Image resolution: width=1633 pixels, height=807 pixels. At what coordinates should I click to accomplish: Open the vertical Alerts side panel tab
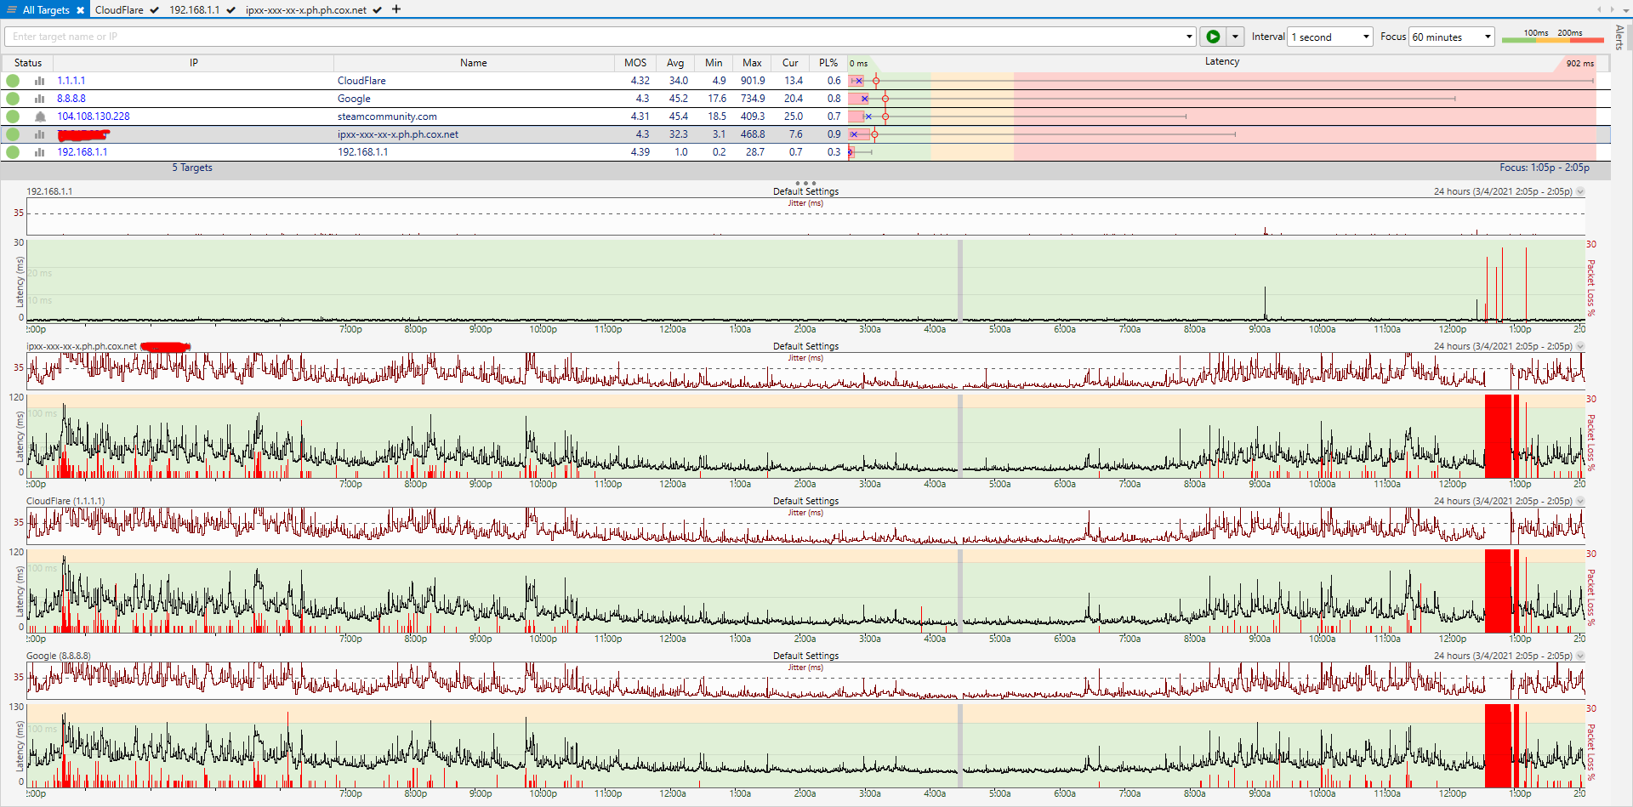[x=1619, y=37]
